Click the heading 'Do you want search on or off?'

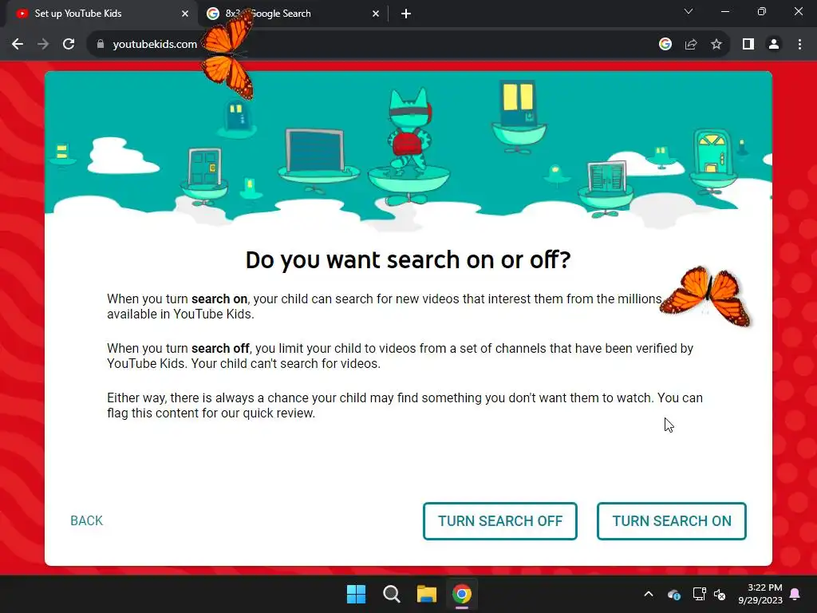coord(408,259)
